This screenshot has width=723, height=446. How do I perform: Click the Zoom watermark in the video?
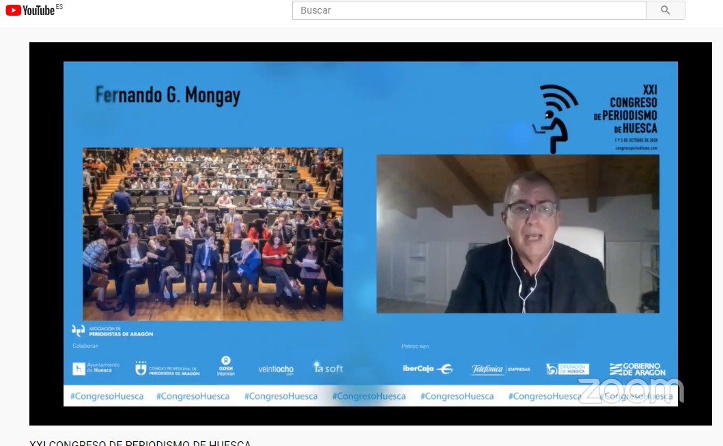point(629,390)
